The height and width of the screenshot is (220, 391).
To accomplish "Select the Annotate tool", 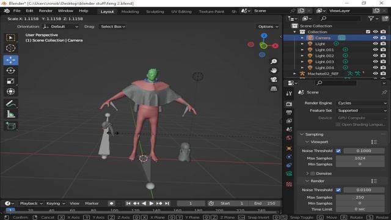I will point(10,103).
